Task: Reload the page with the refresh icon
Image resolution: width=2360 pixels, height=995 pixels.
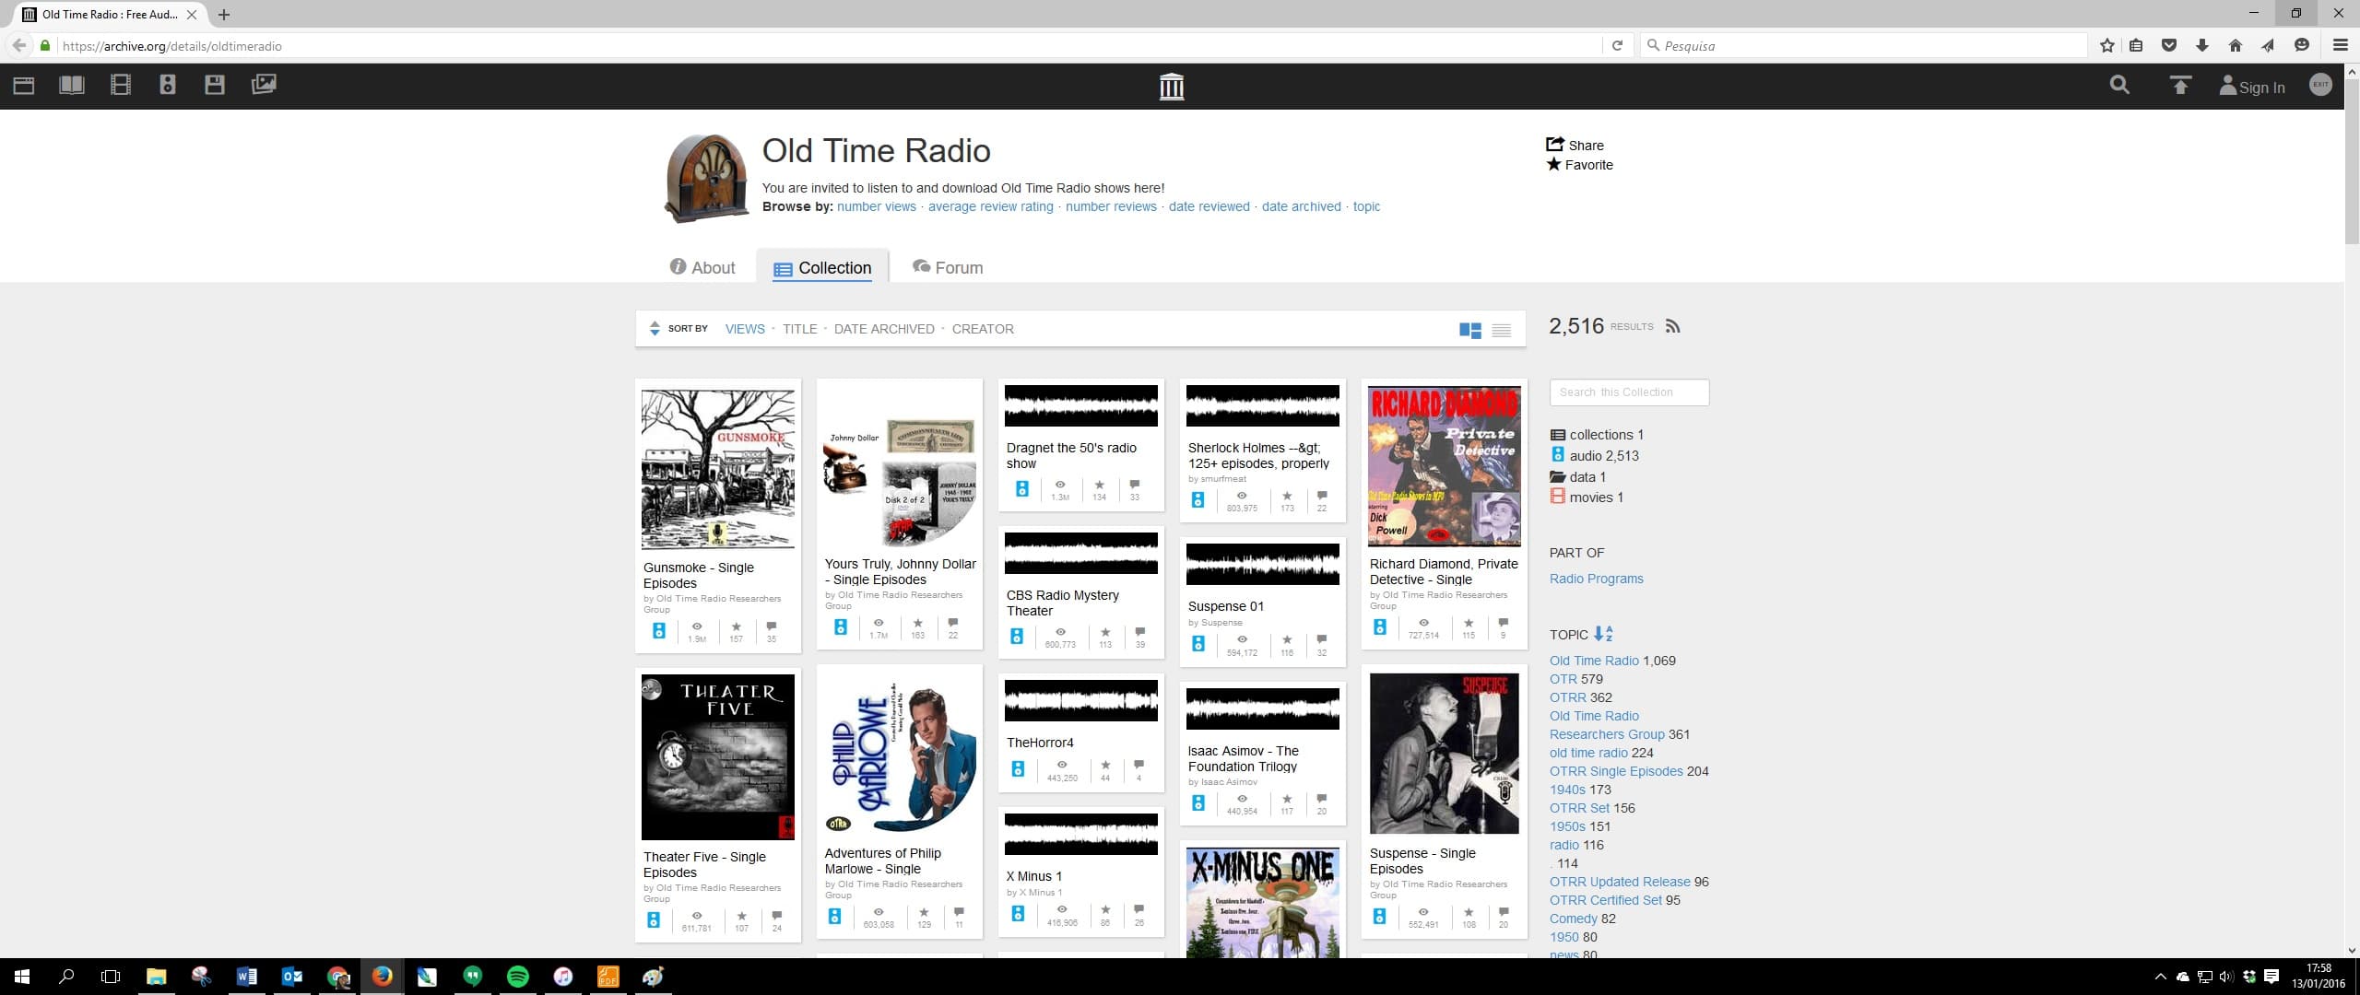Action: coord(1617,45)
